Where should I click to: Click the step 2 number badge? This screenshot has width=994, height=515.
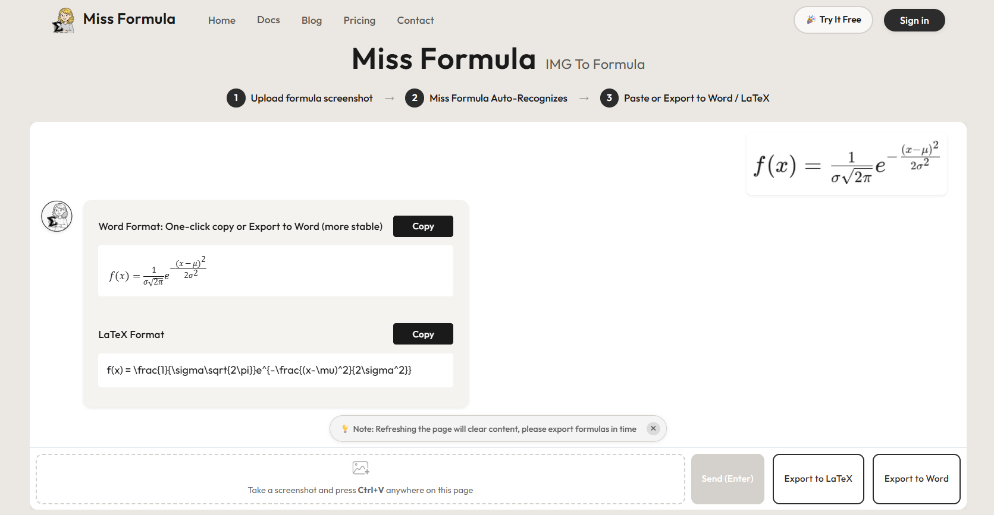tap(415, 98)
